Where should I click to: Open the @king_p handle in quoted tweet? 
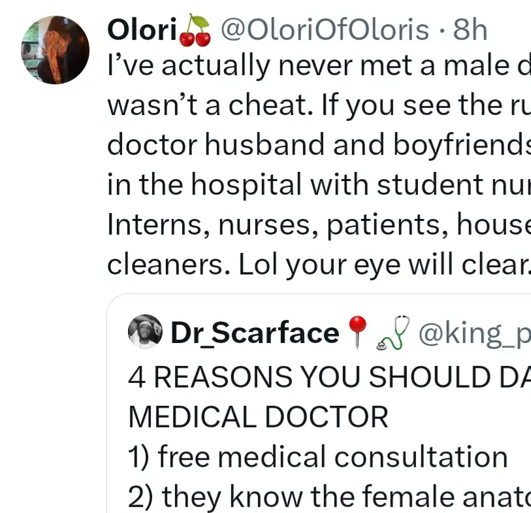tap(473, 334)
